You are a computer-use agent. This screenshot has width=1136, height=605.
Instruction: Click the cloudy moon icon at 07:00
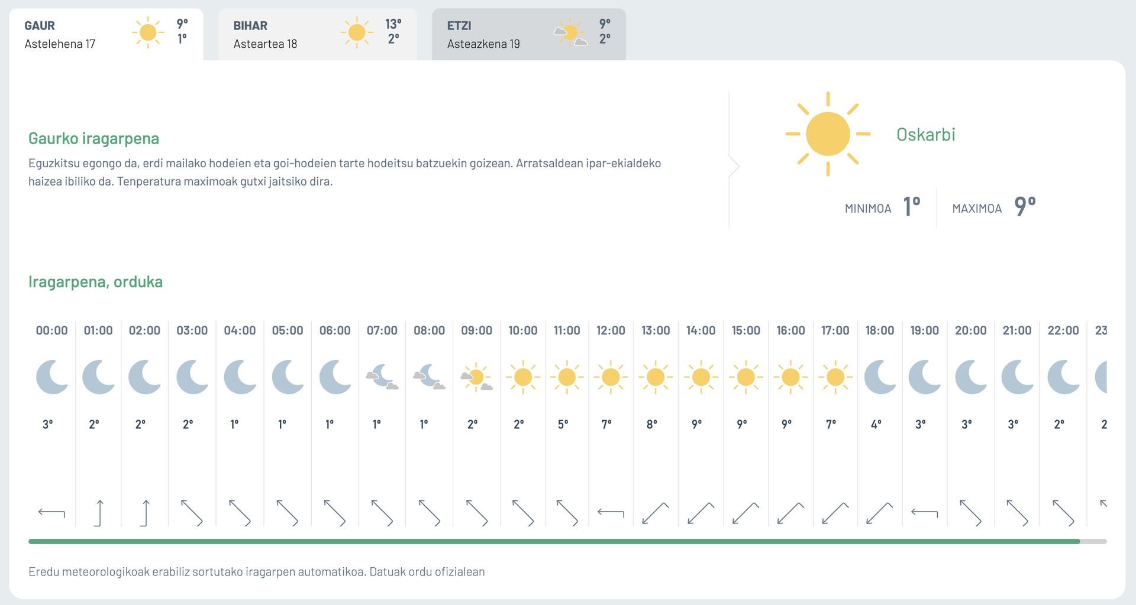point(382,377)
